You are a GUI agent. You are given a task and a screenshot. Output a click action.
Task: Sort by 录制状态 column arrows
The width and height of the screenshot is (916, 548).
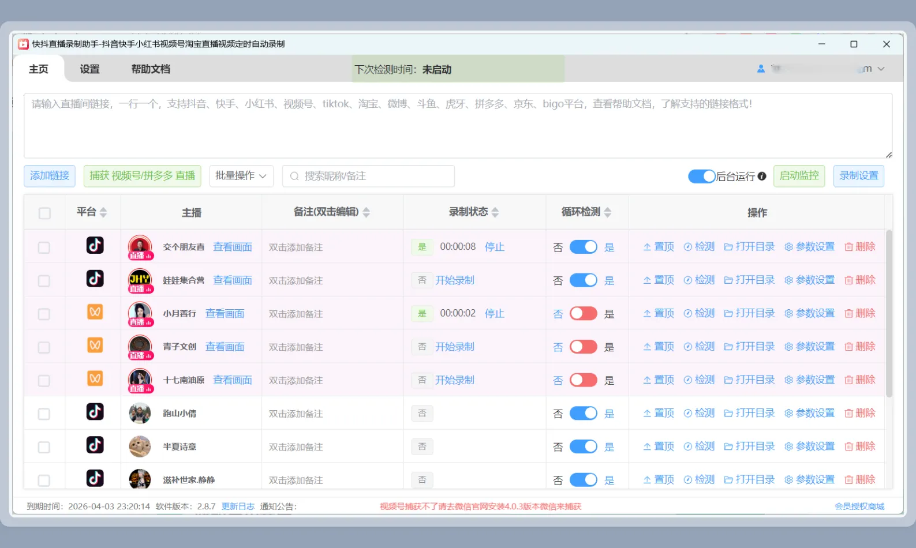495,212
